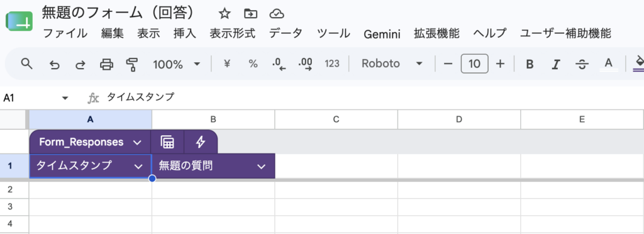Viewport: 644px width, 234px height.
Task: Undo the last action
Action: (x=54, y=64)
